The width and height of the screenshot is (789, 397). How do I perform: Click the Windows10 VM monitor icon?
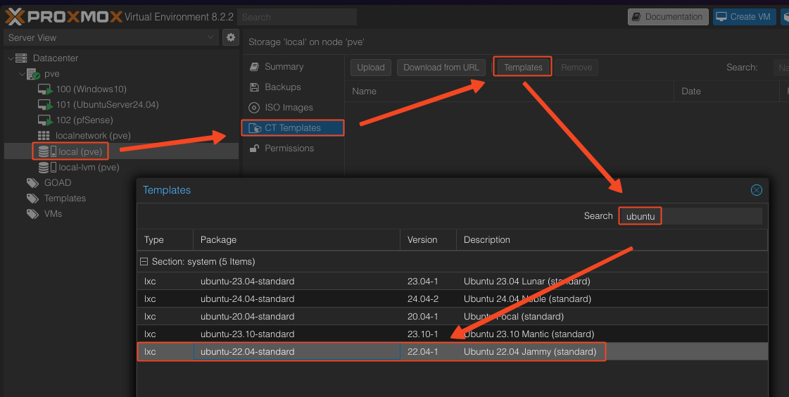coord(45,89)
